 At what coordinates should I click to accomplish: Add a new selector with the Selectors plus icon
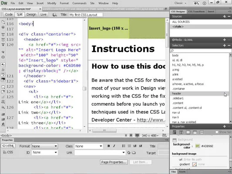click(x=225, y=45)
